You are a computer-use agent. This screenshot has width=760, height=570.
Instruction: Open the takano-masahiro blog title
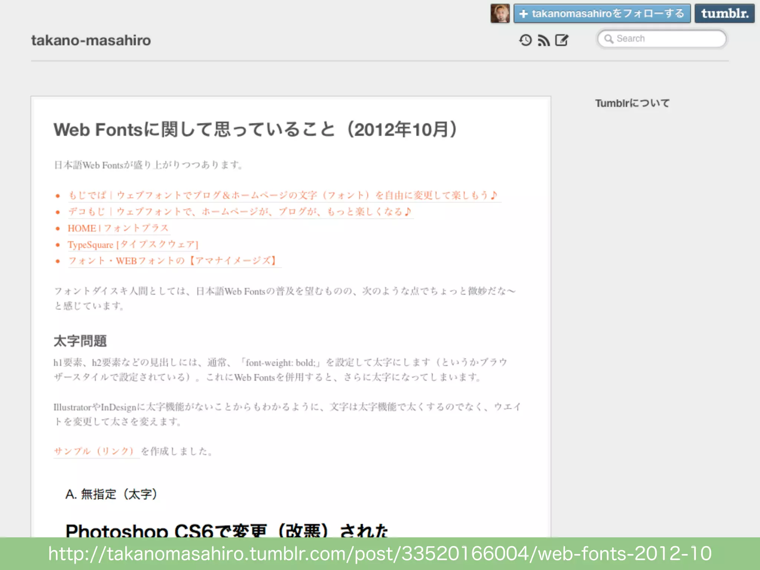click(91, 40)
